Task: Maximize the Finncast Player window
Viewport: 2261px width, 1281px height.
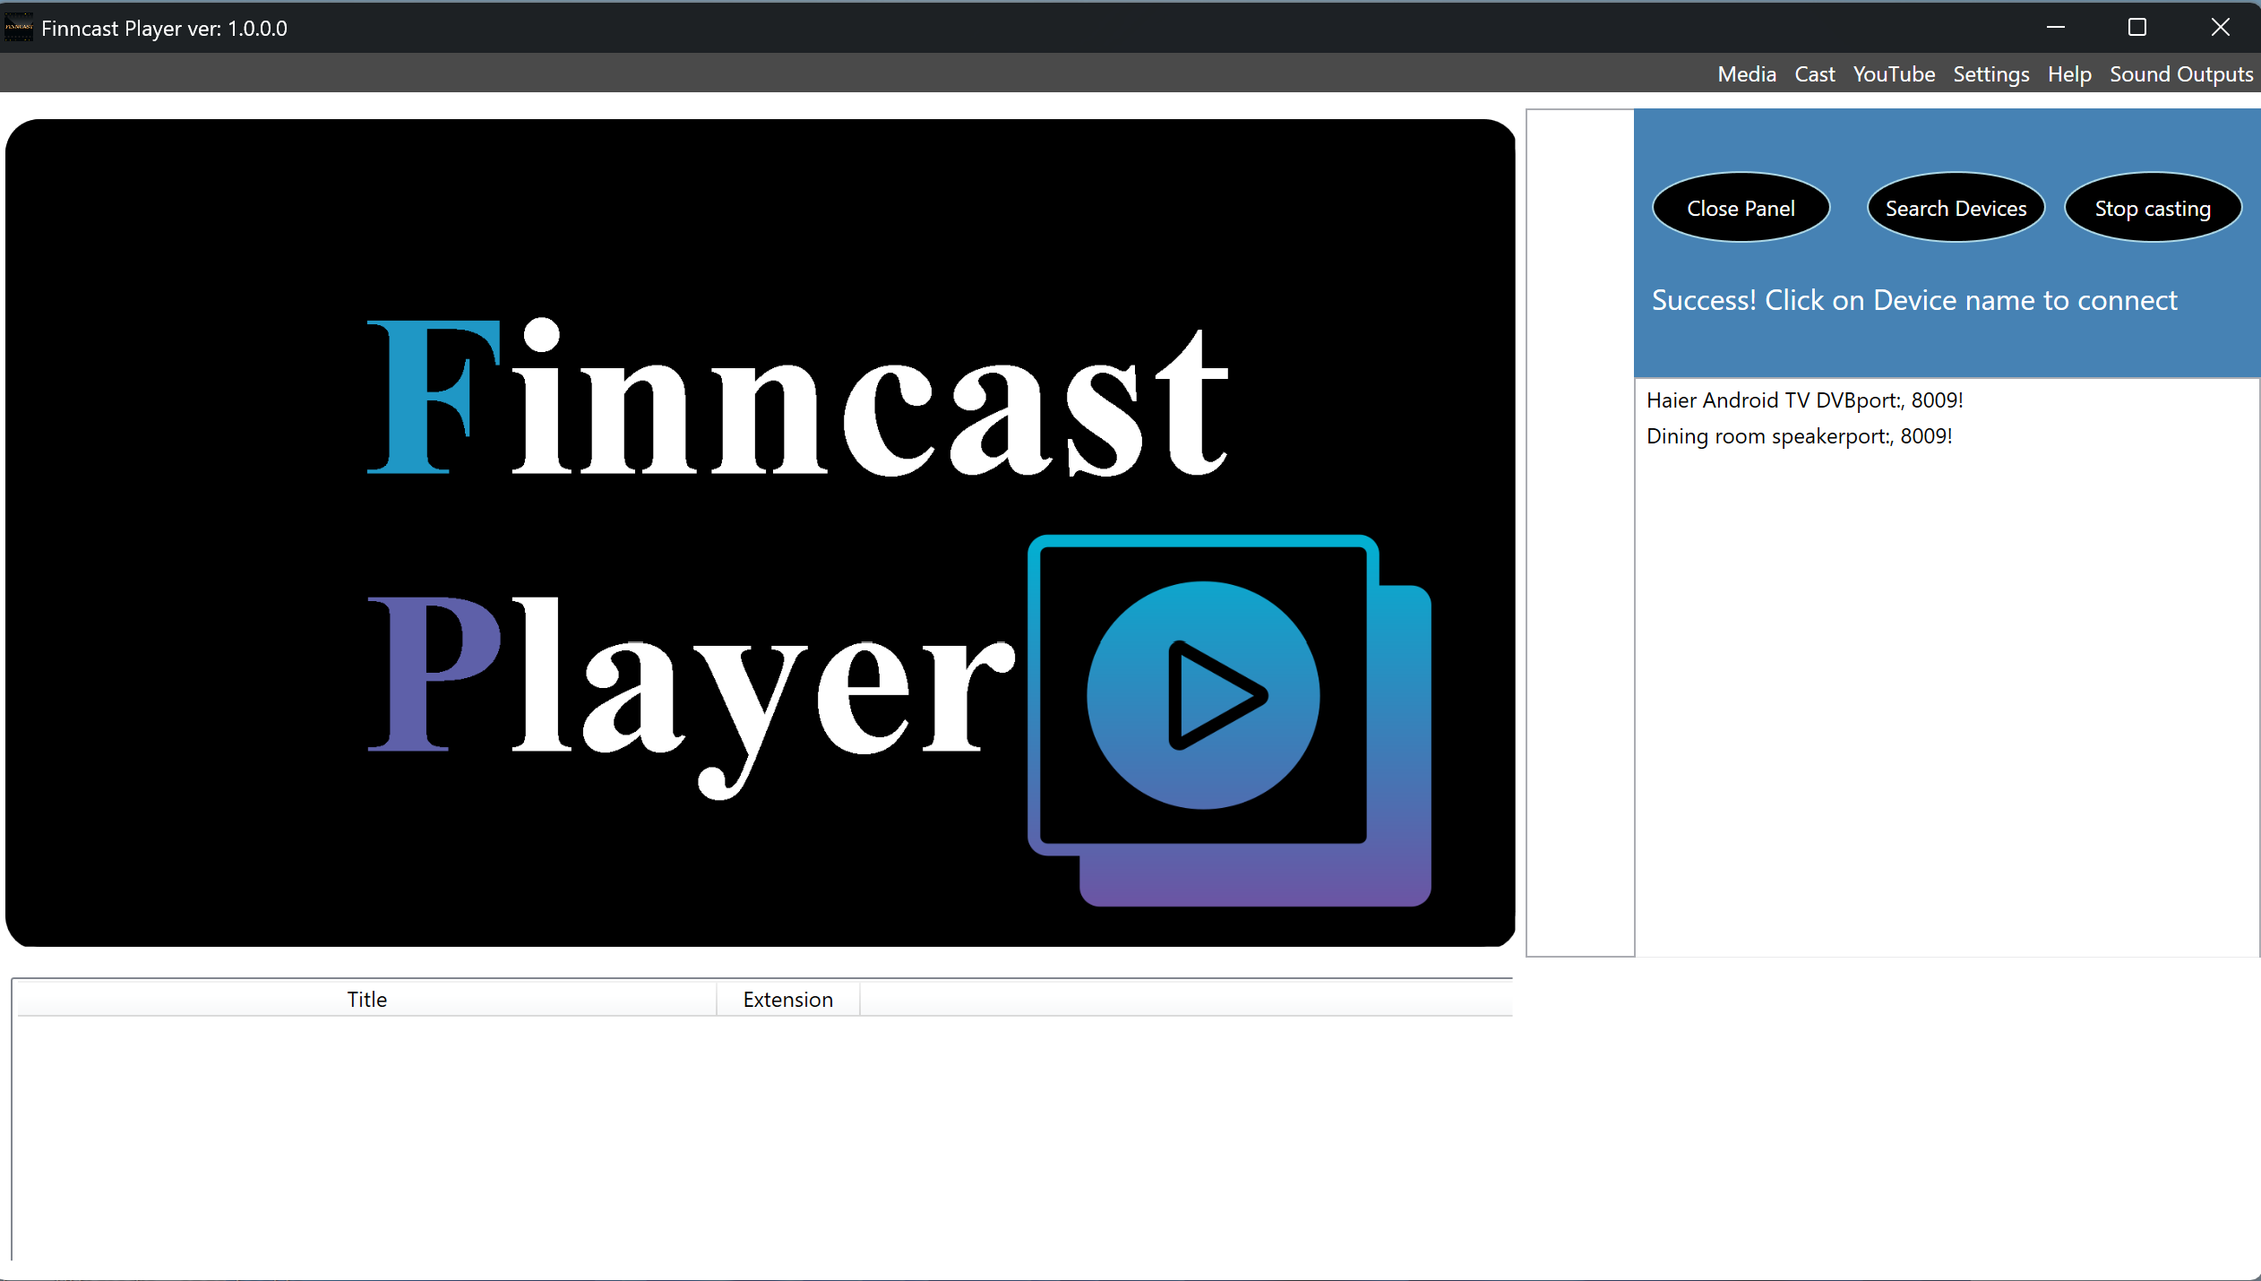Action: tap(2137, 28)
